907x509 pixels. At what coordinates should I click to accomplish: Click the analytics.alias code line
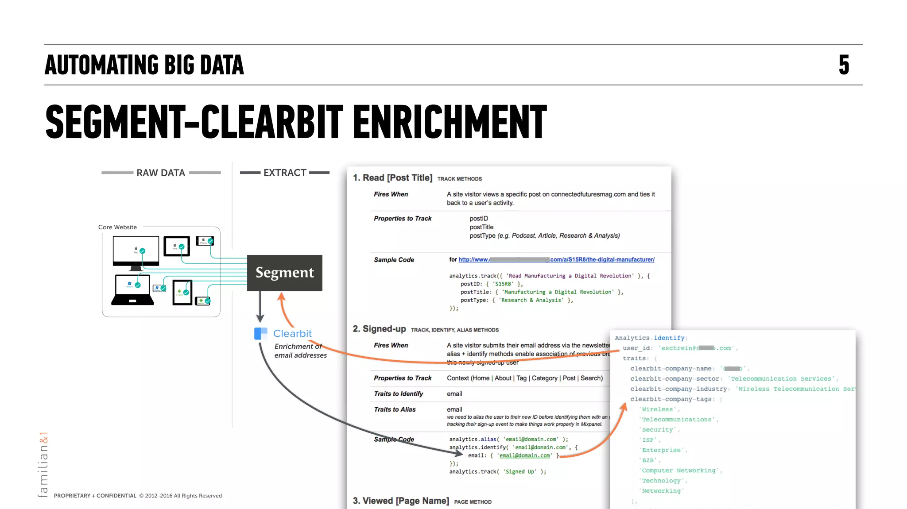(508, 440)
